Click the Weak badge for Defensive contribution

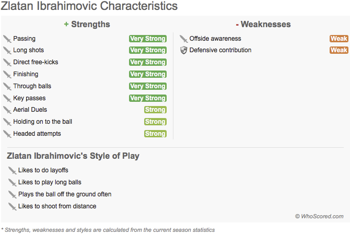click(339, 50)
